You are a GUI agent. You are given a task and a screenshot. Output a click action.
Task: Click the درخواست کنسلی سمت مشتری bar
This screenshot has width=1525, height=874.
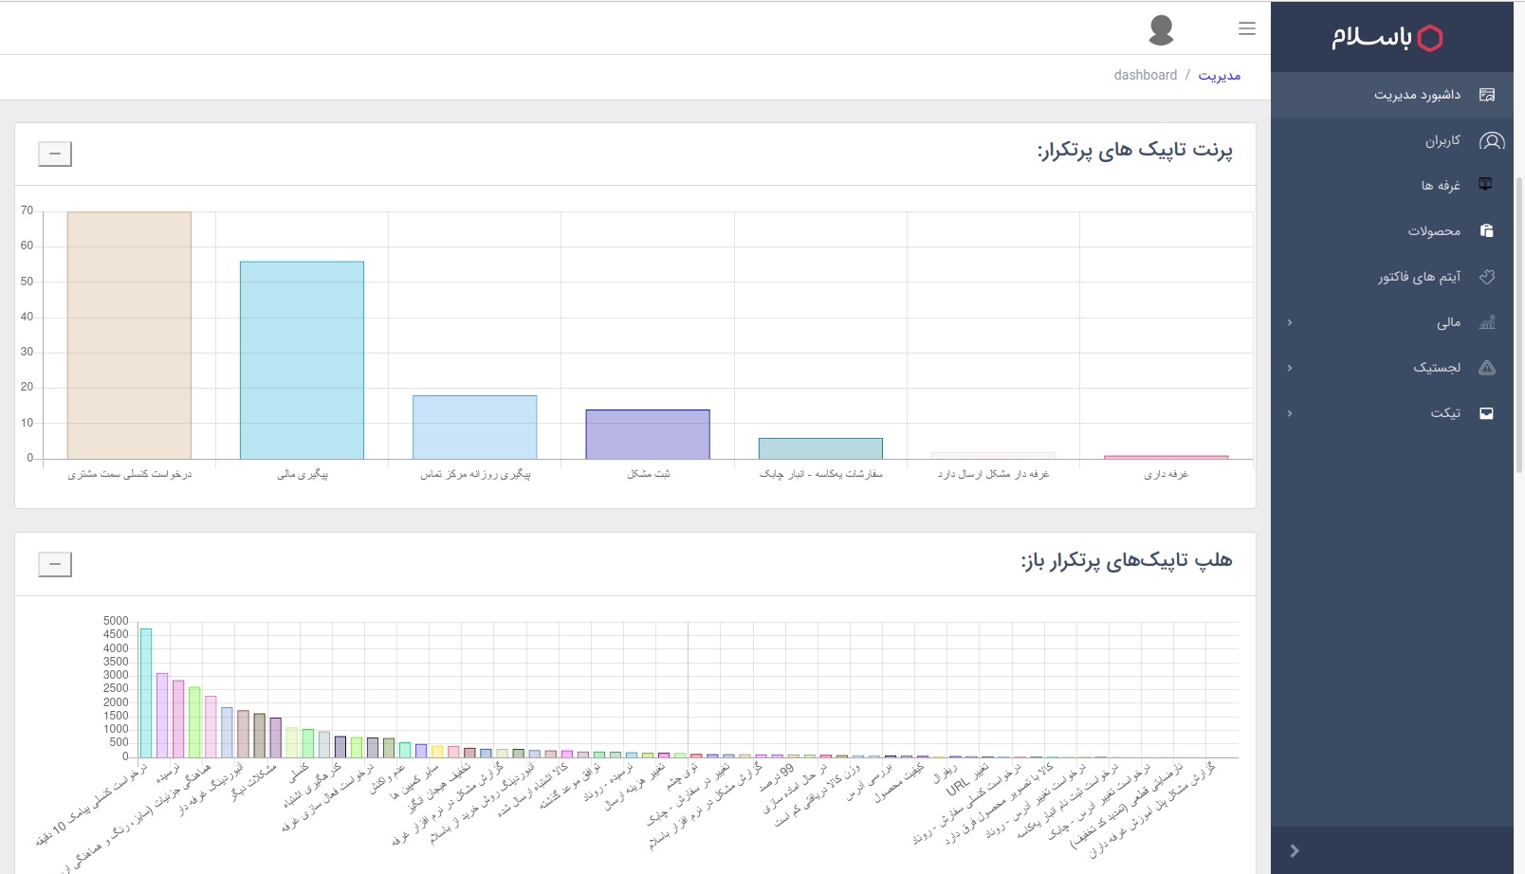pyautogui.click(x=129, y=336)
